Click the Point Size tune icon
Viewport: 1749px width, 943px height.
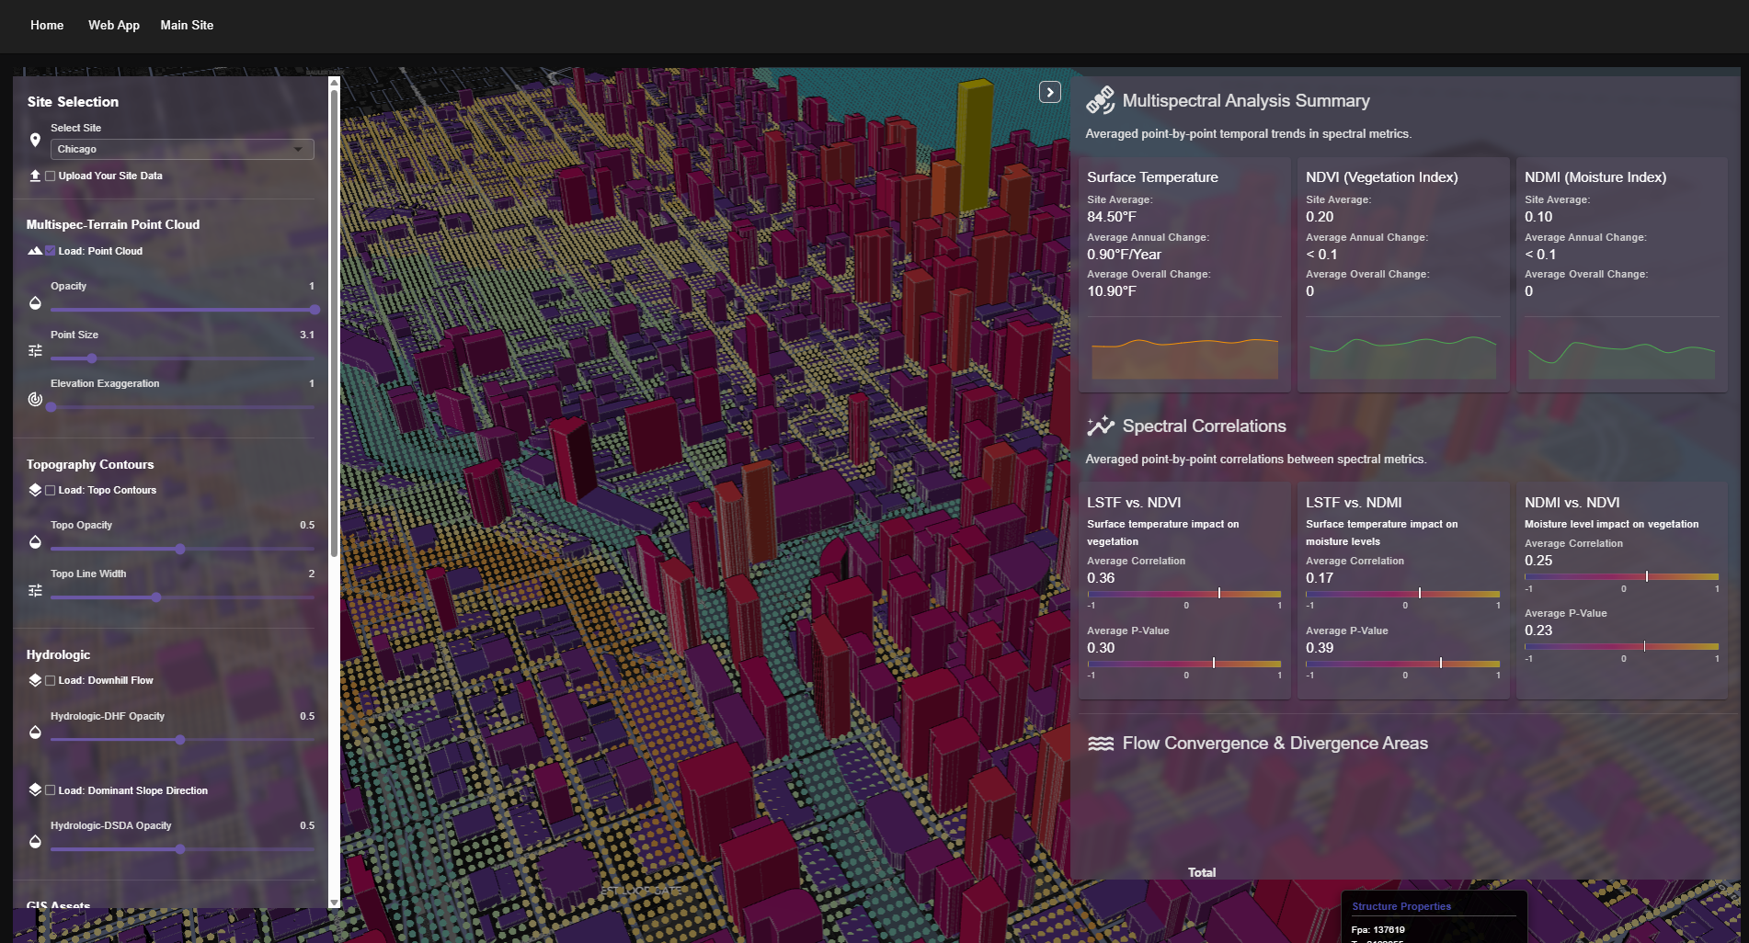coord(35,350)
